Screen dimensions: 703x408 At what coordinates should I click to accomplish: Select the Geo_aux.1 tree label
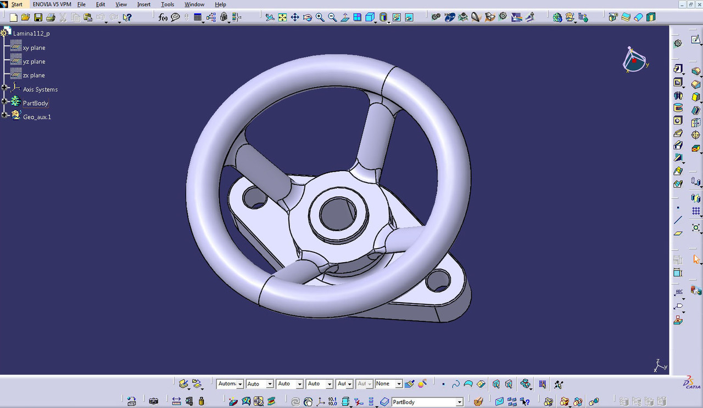pyautogui.click(x=37, y=117)
